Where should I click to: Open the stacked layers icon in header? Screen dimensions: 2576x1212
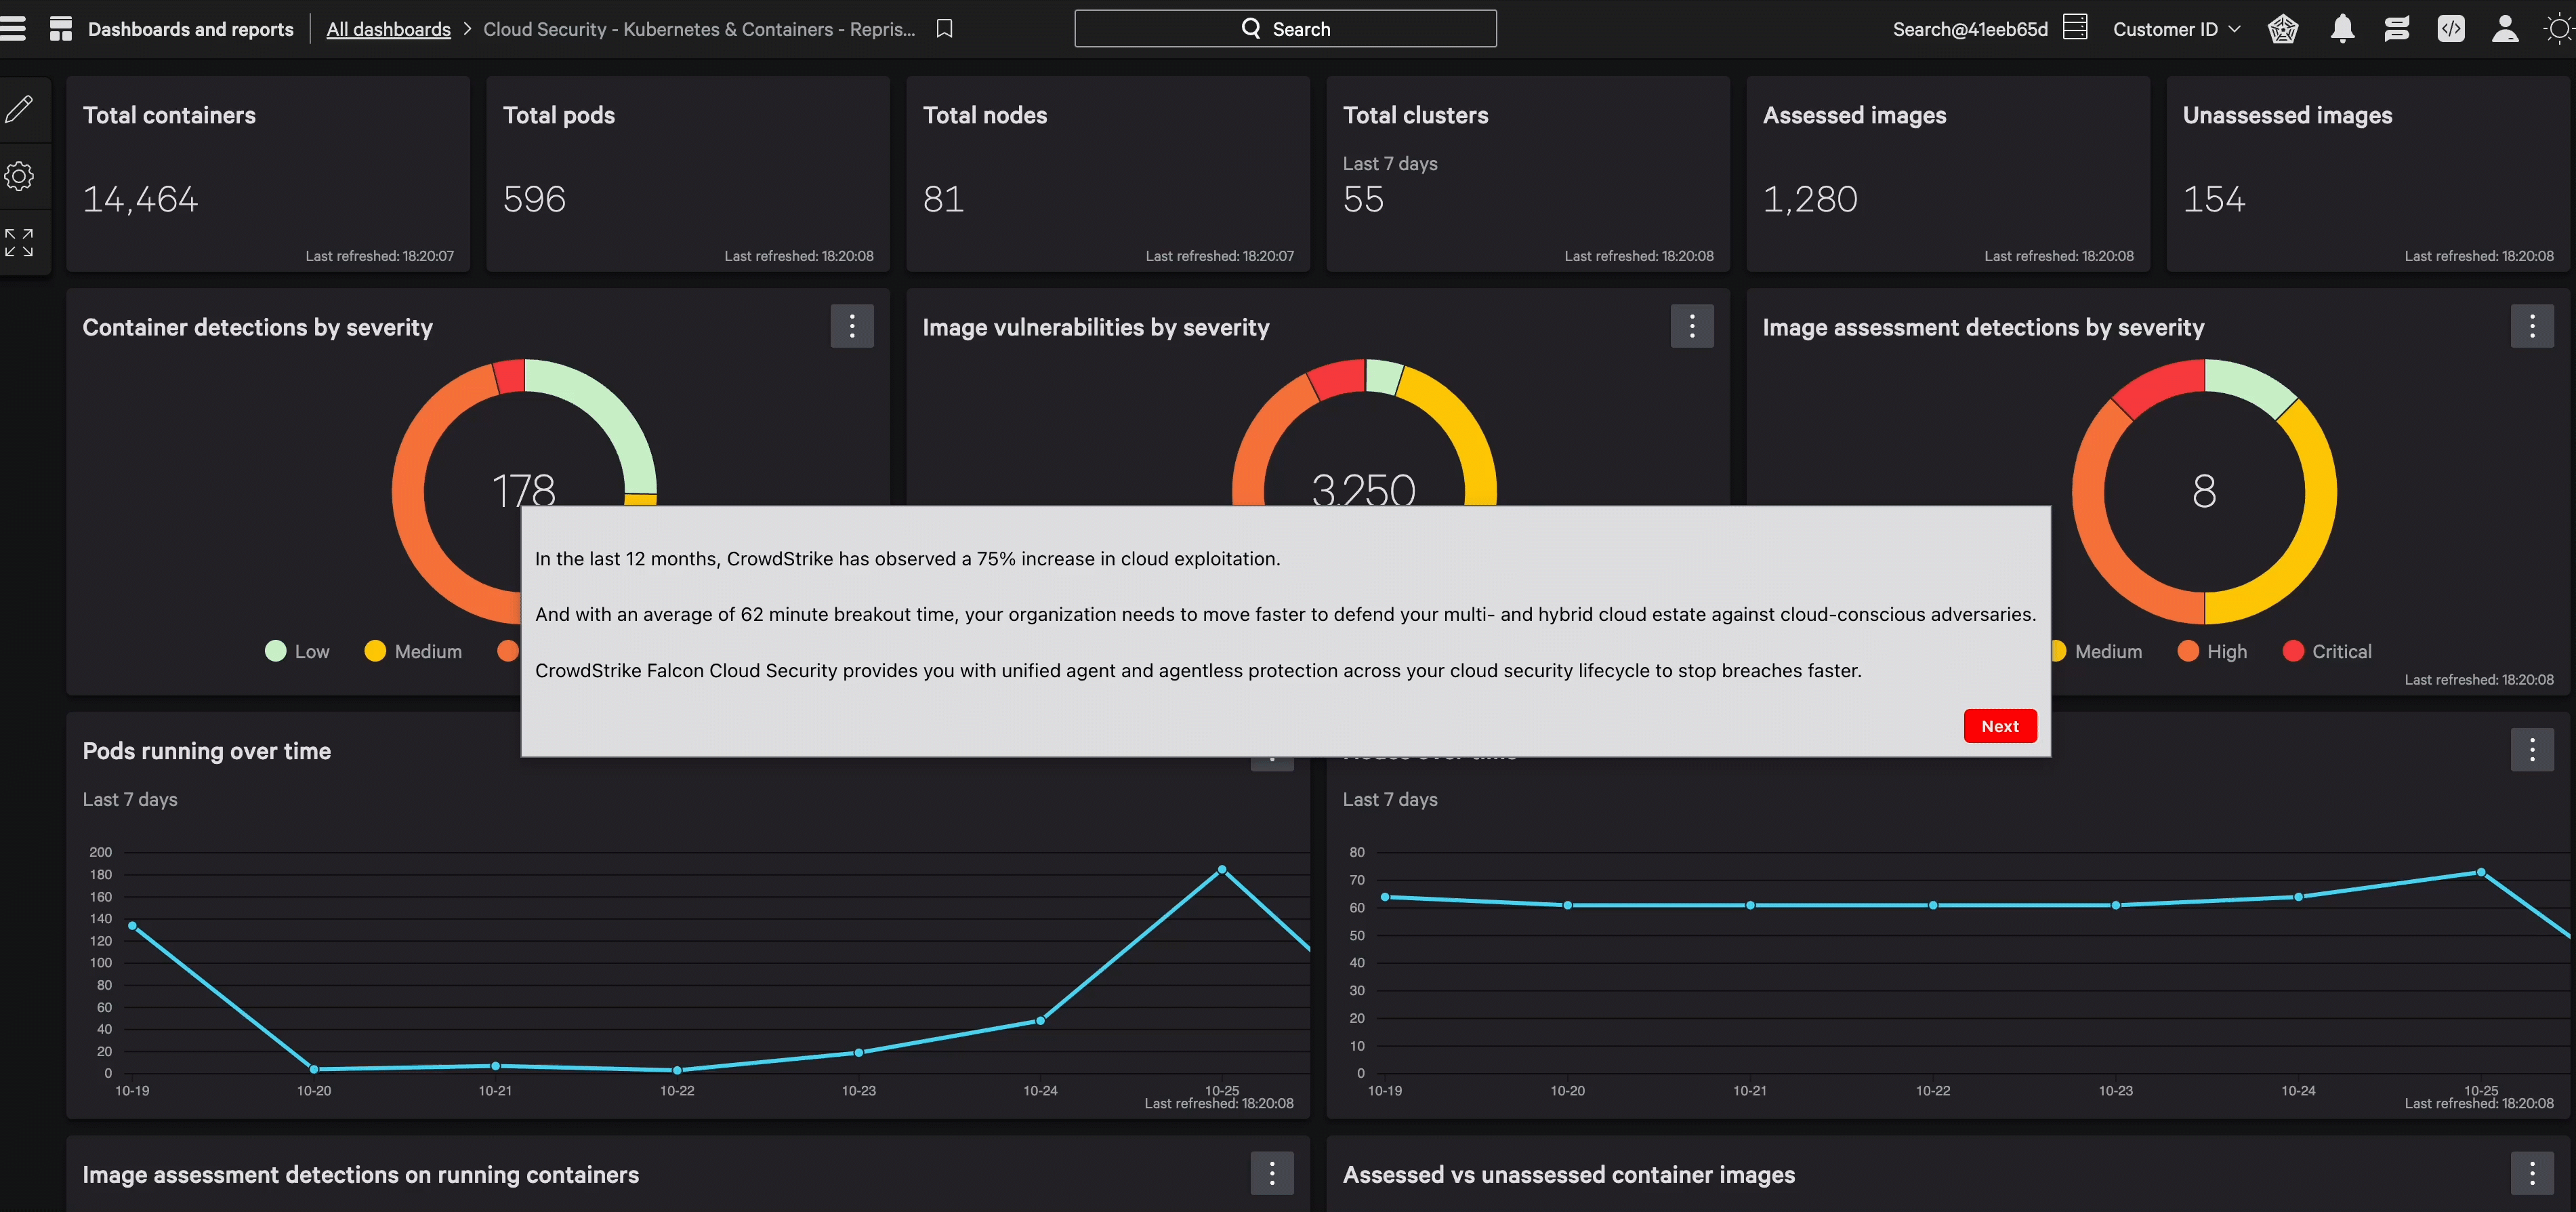click(2397, 29)
